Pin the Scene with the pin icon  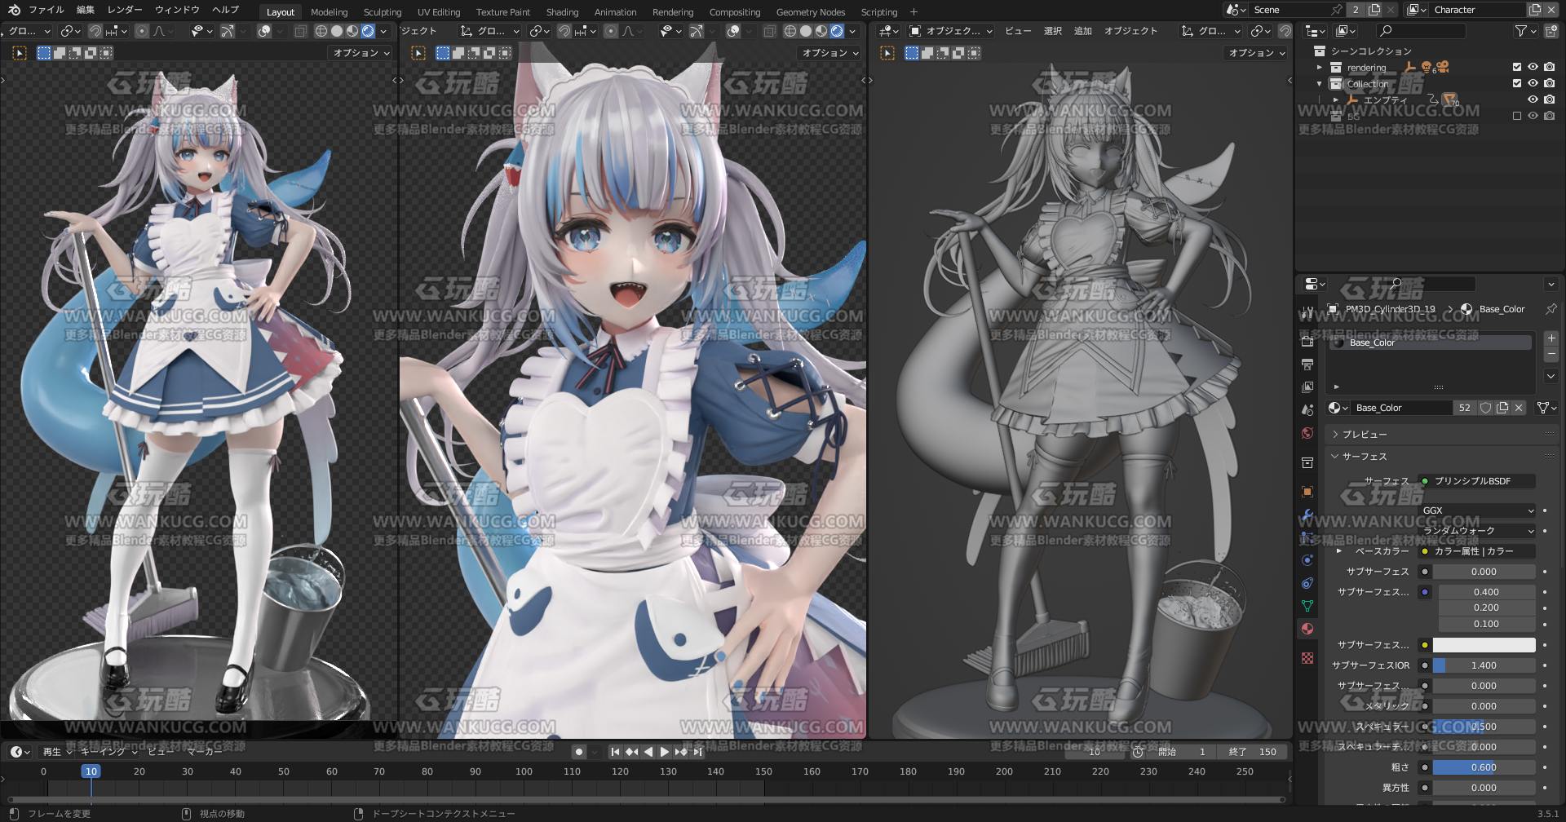coord(1337,10)
